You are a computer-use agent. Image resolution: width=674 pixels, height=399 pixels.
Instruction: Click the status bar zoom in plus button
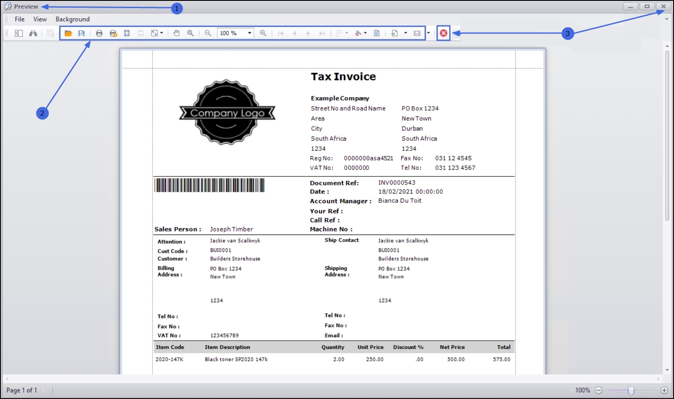pyautogui.click(x=664, y=391)
